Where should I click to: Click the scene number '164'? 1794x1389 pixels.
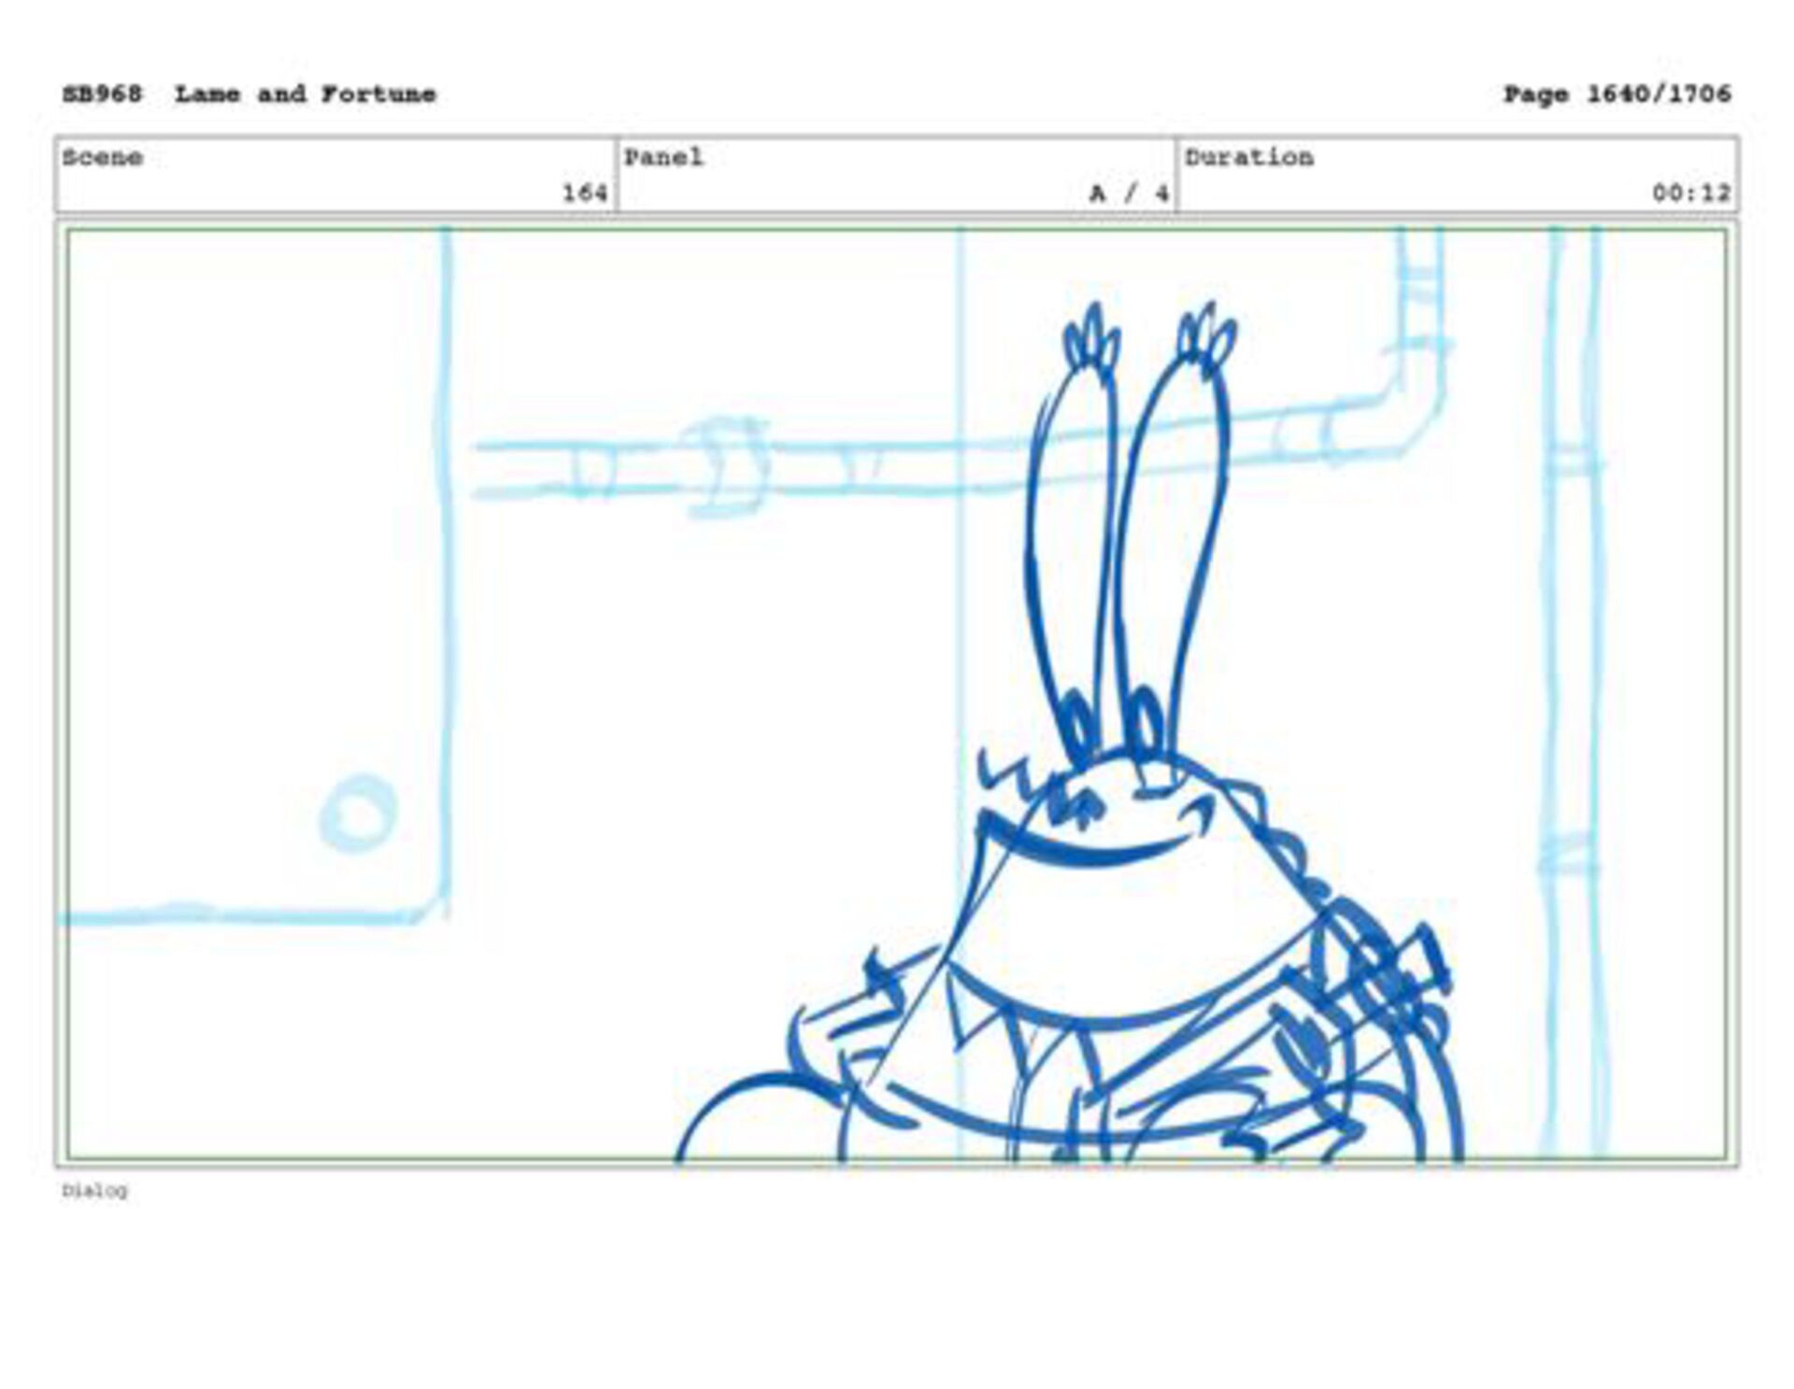585,193
